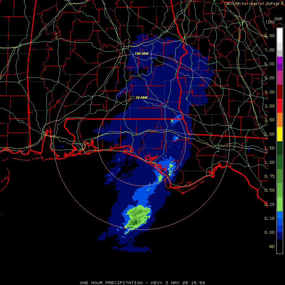Pick the bright red legend swatch near 3.00
This screenshot has width=285, height=285.
(x=280, y=106)
